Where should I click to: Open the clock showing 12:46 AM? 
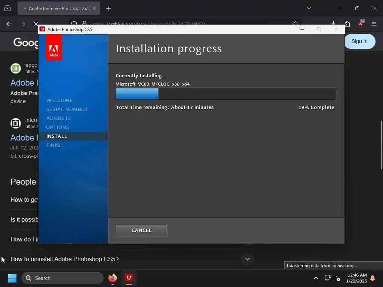coord(356,278)
